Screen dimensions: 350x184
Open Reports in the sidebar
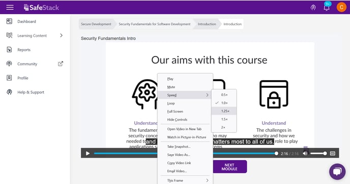point(24,50)
